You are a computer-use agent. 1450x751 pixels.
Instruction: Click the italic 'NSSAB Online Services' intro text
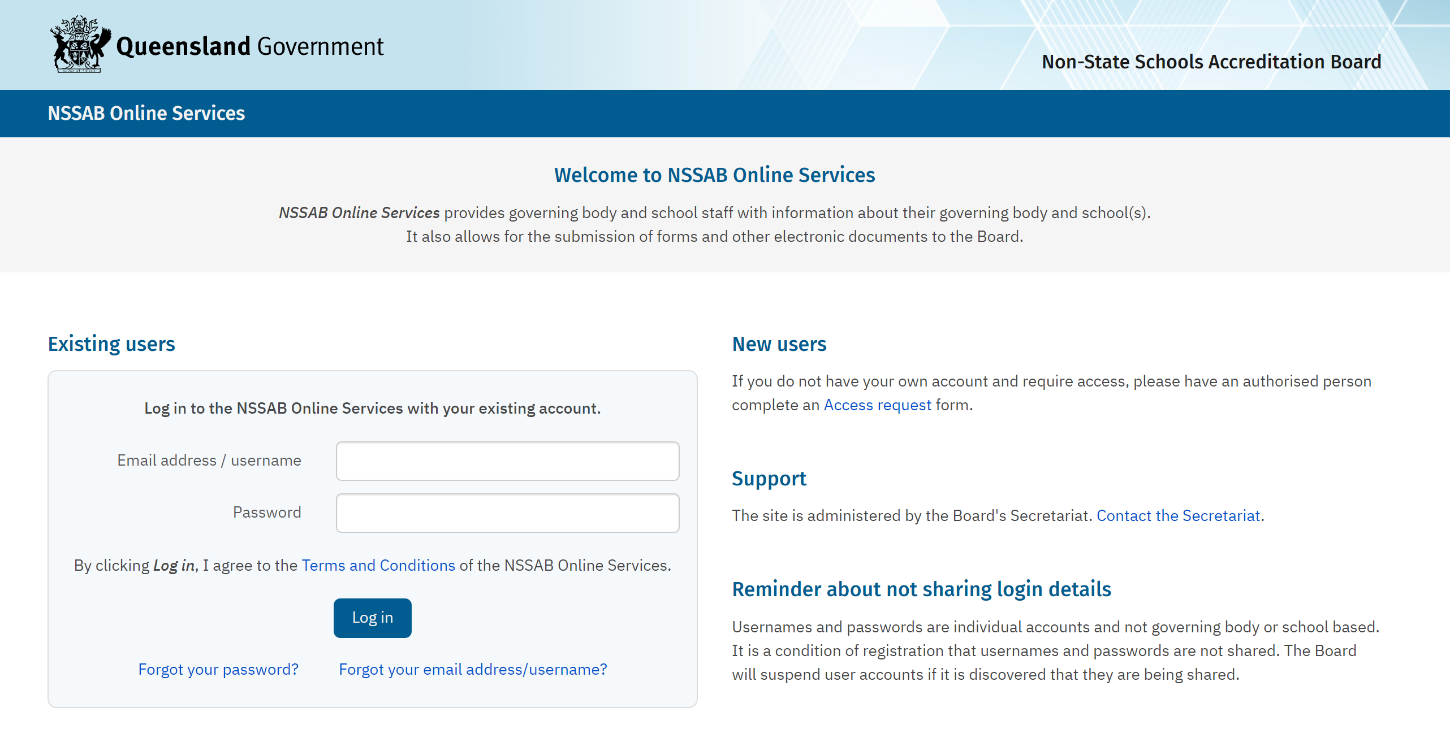point(359,212)
